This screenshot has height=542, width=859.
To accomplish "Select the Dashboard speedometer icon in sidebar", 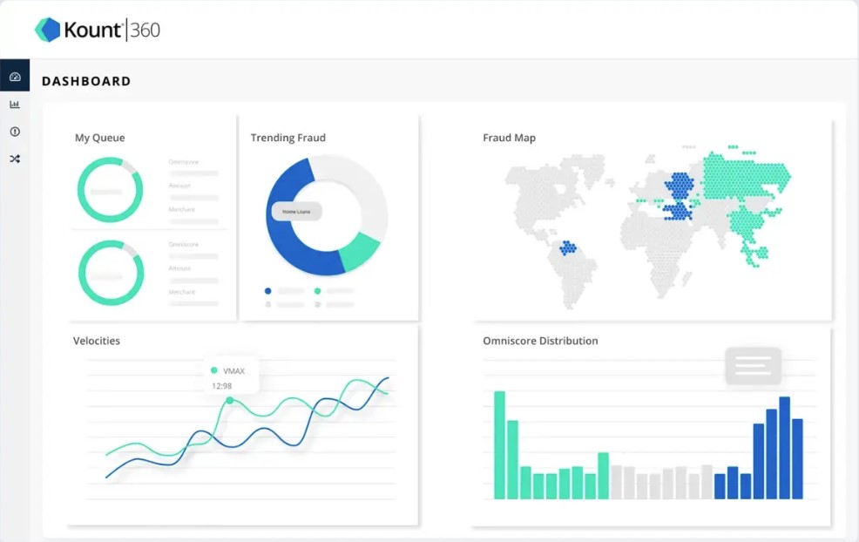I will 15,76.
